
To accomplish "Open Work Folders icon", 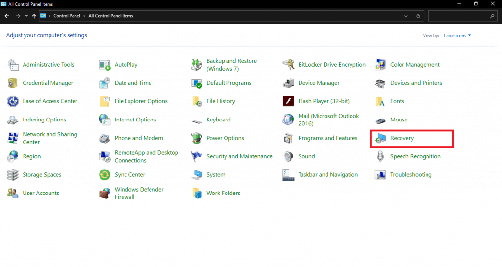I will click(x=196, y=193).
